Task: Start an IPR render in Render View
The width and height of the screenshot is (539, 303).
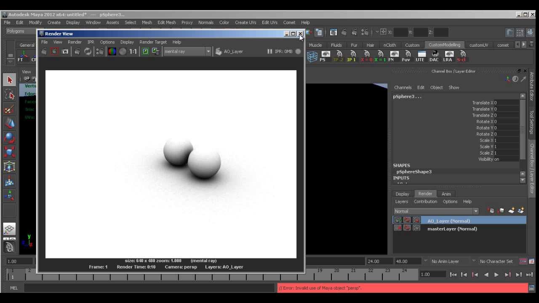Action: [x=77, y=51]
